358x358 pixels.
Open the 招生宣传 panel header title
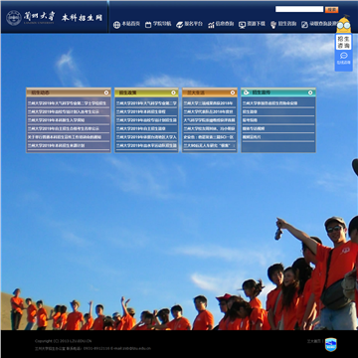(261, 92)
